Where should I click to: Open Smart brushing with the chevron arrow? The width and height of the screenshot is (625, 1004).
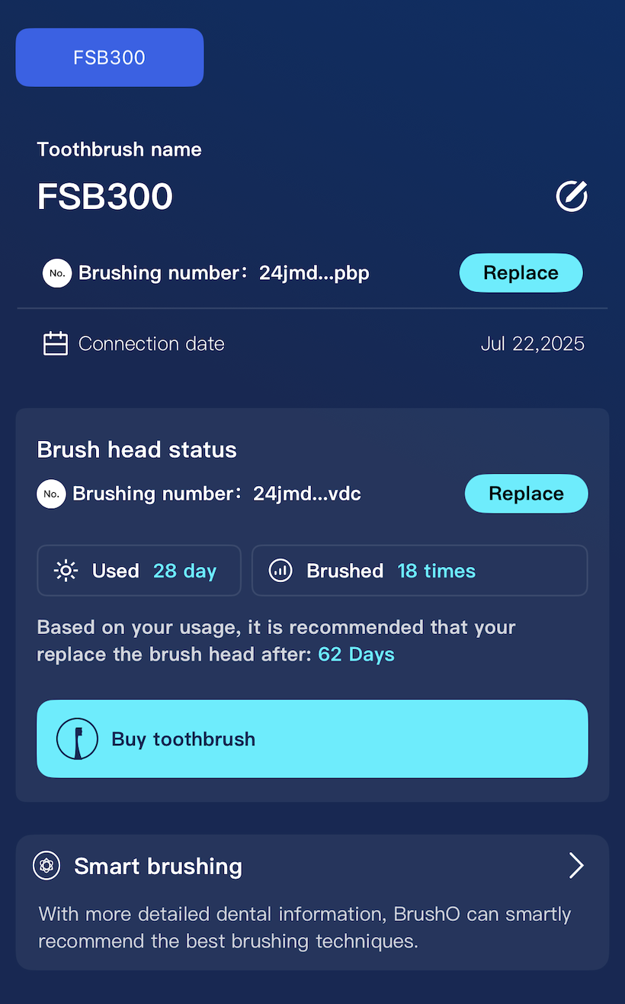tap(576, 866)
